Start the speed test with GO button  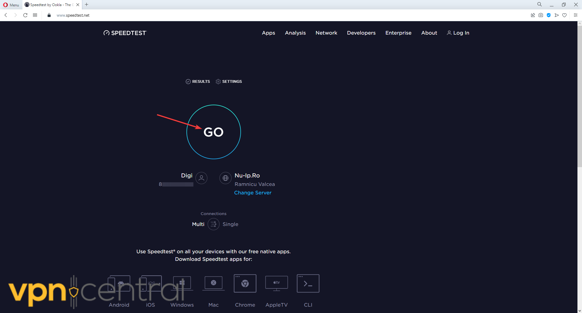tap(213, 132)
